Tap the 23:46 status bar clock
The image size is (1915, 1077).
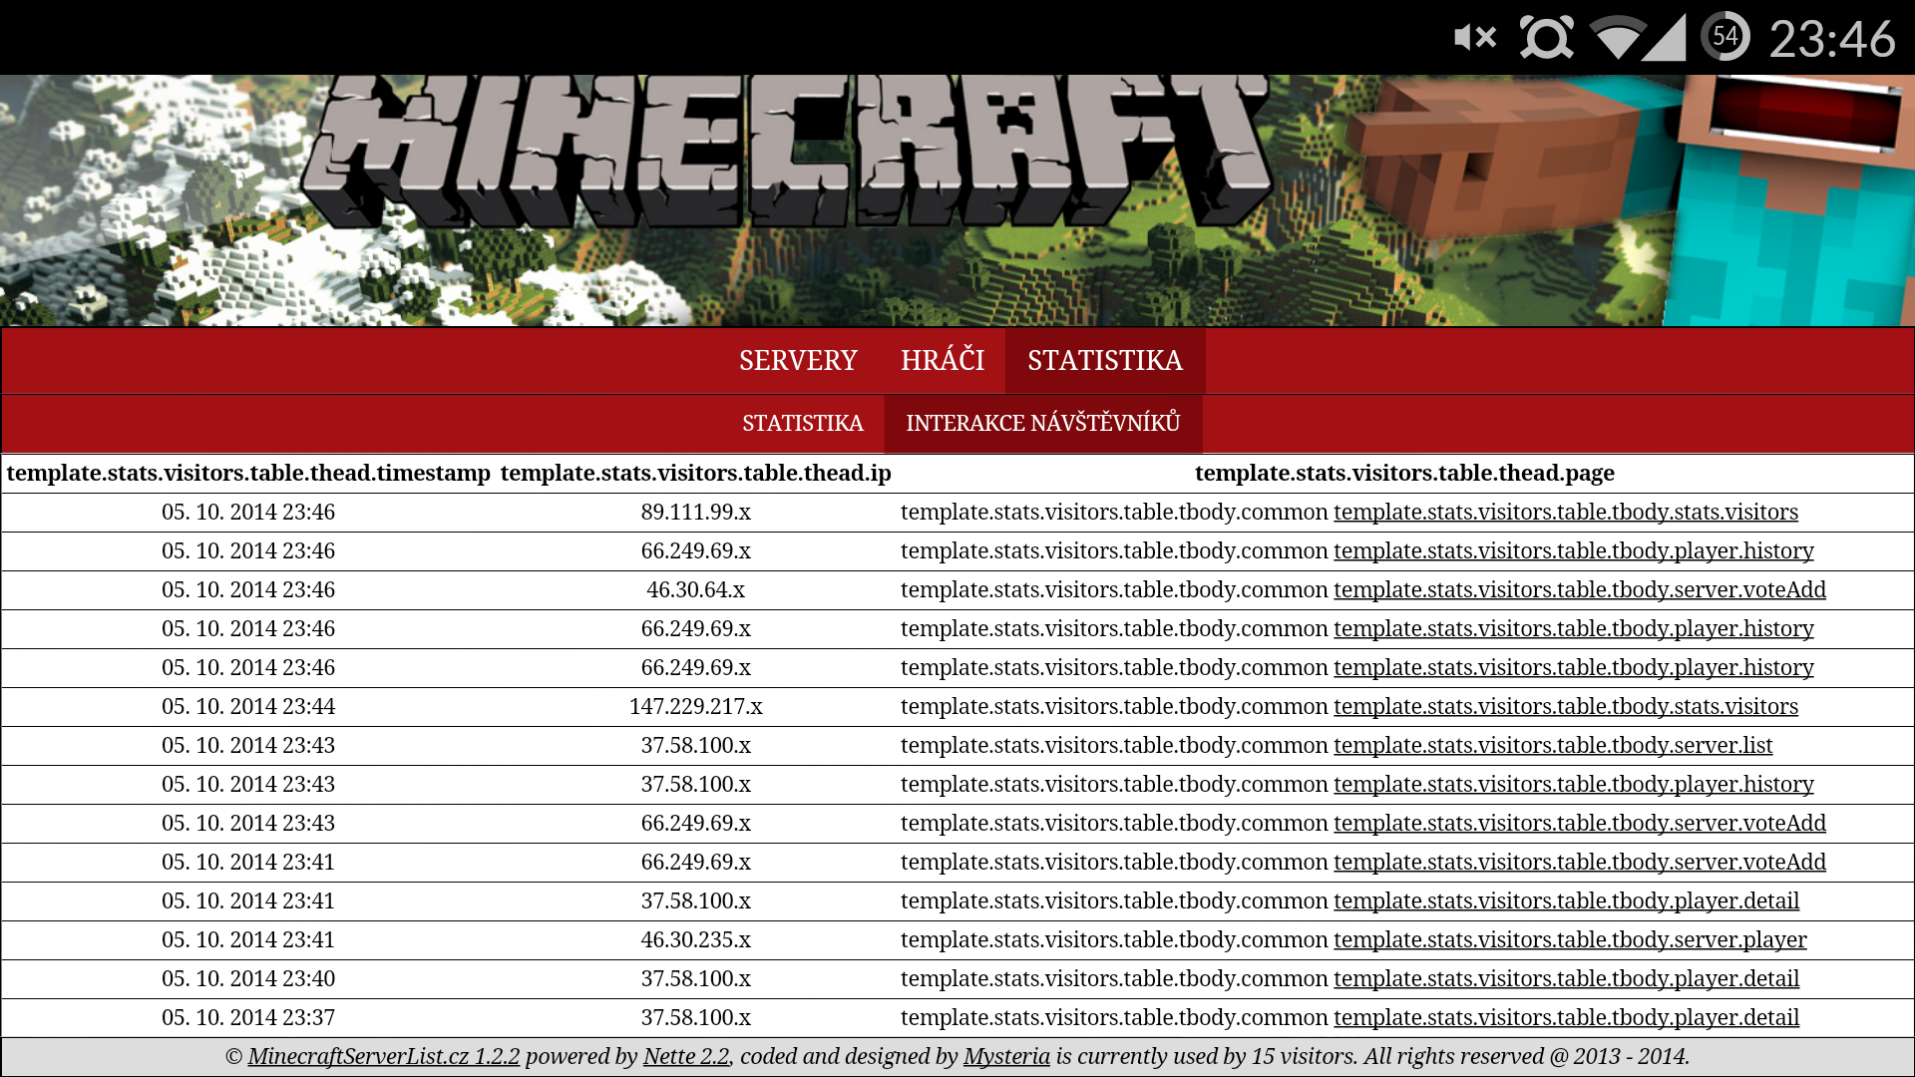pos(1832,40)
